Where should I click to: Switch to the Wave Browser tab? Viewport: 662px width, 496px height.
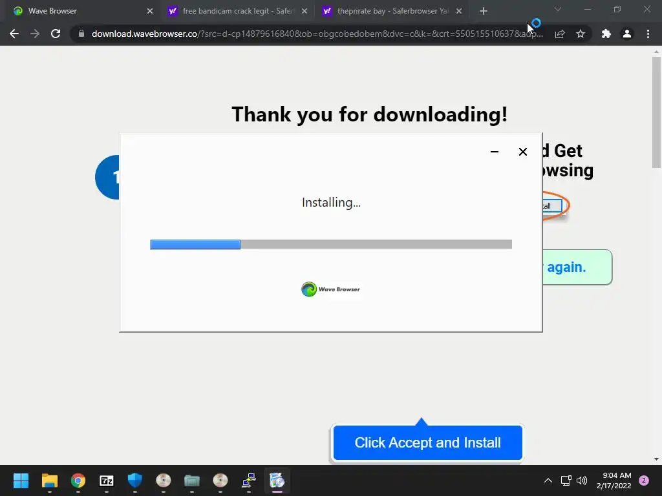pos(80,11)
